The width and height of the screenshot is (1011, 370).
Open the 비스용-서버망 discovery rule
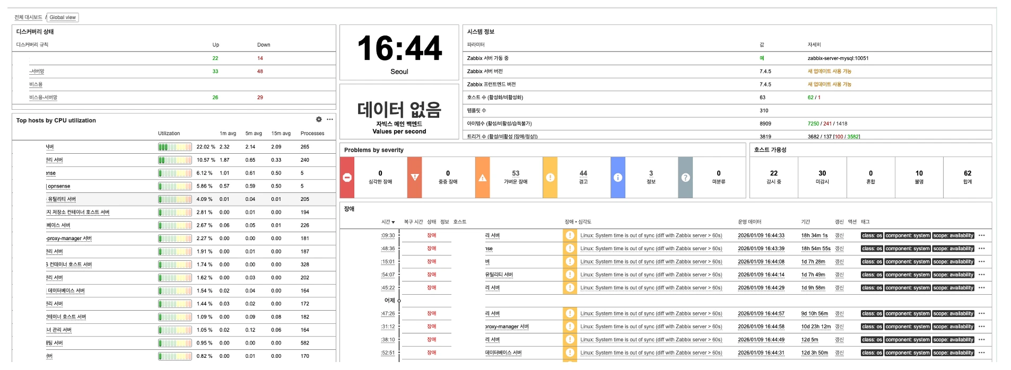pos(43,98)
